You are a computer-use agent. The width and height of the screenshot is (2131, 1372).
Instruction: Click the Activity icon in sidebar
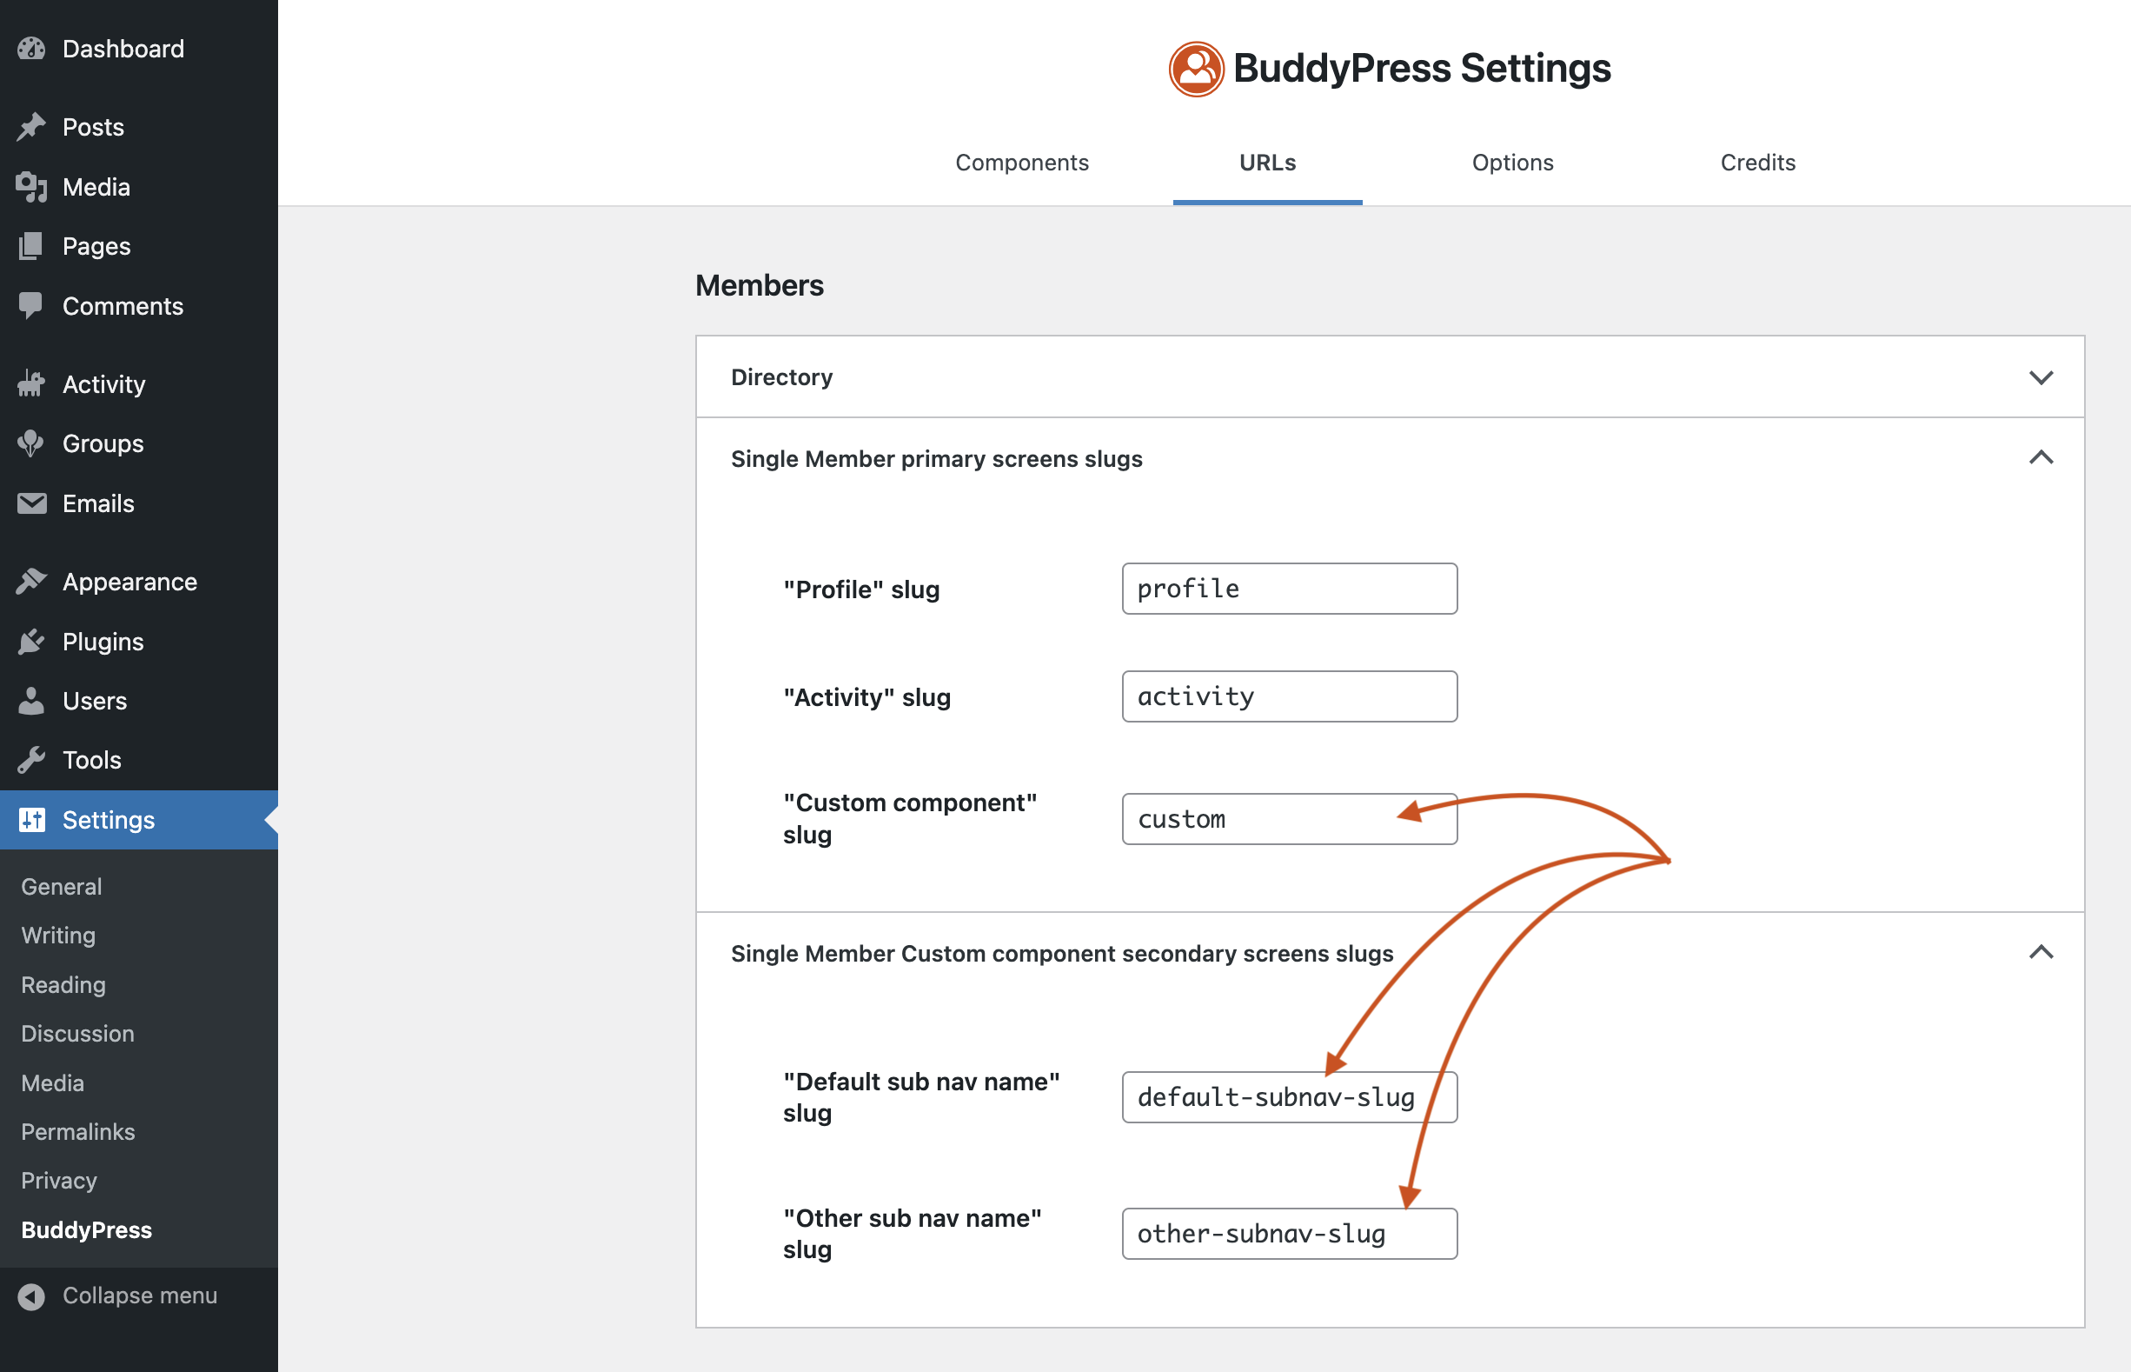tap(31, 384)
